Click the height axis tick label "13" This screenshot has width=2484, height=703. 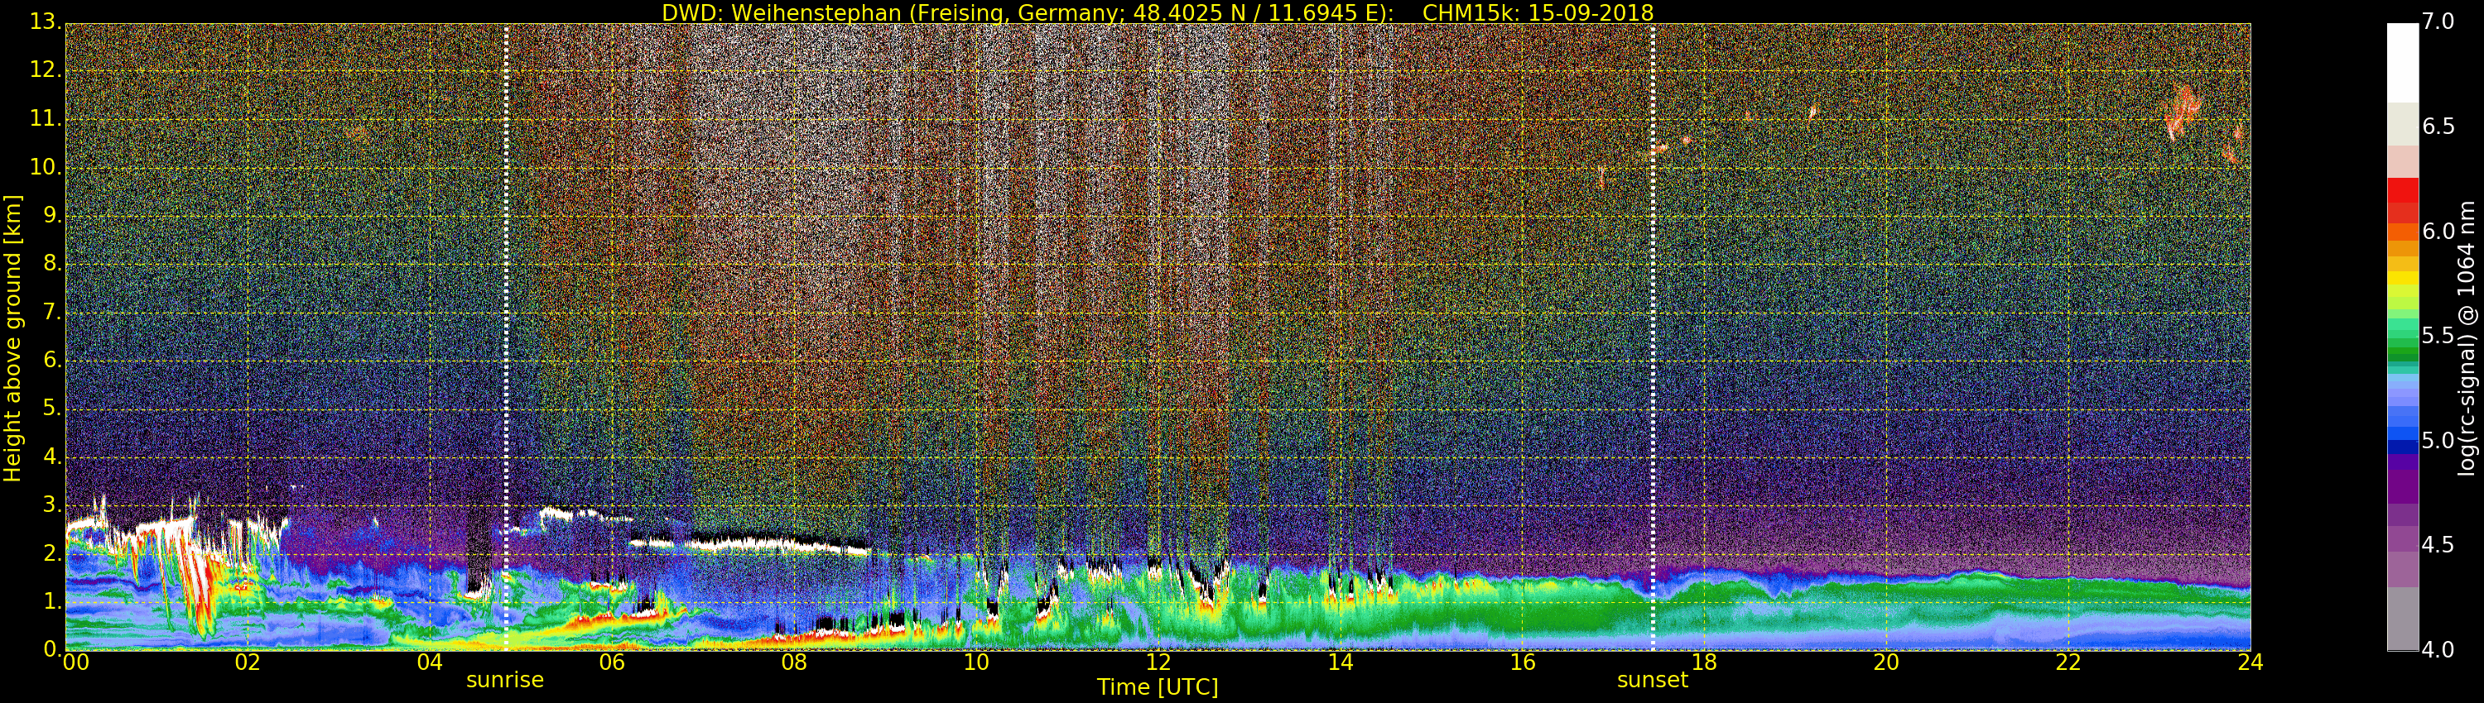tap(43, 22)
